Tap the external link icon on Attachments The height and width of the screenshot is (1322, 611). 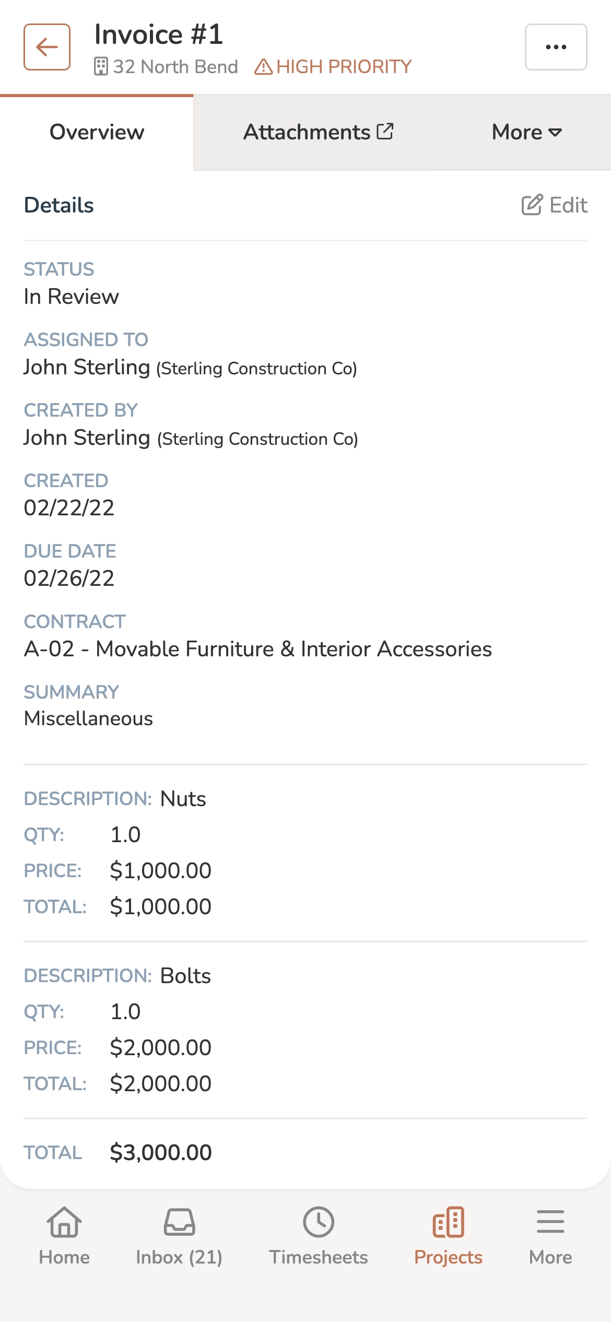click(386, 132)
